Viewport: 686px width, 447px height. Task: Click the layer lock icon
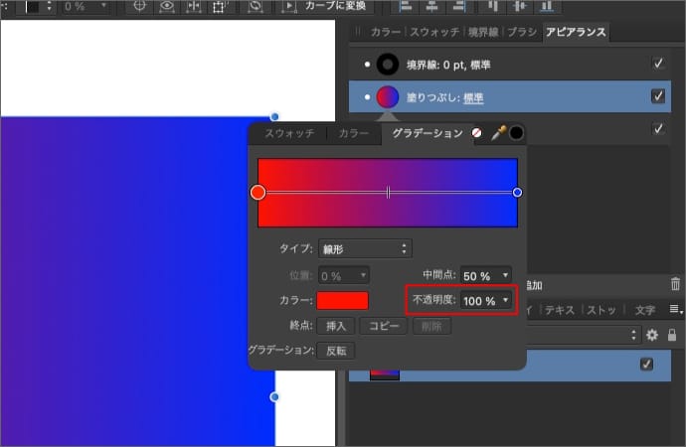coord(671,336)
